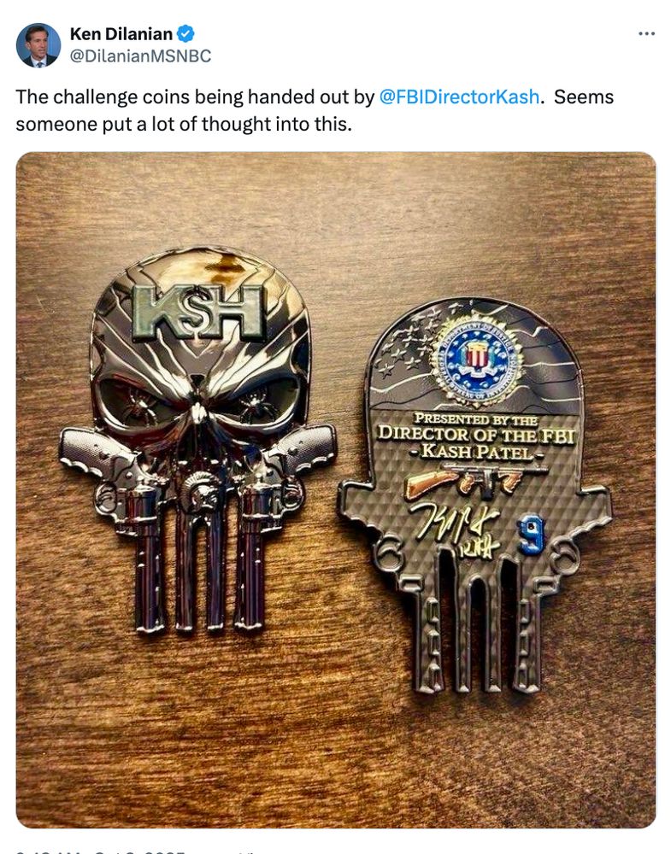The height and width of the screenshot is (854, 671).
Task: Follow the @FBIDirectorKash mention link
Action: click(x=458, y=97)
